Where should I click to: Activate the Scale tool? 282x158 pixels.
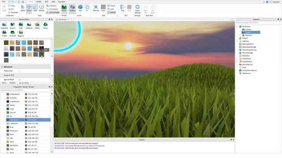35,8
